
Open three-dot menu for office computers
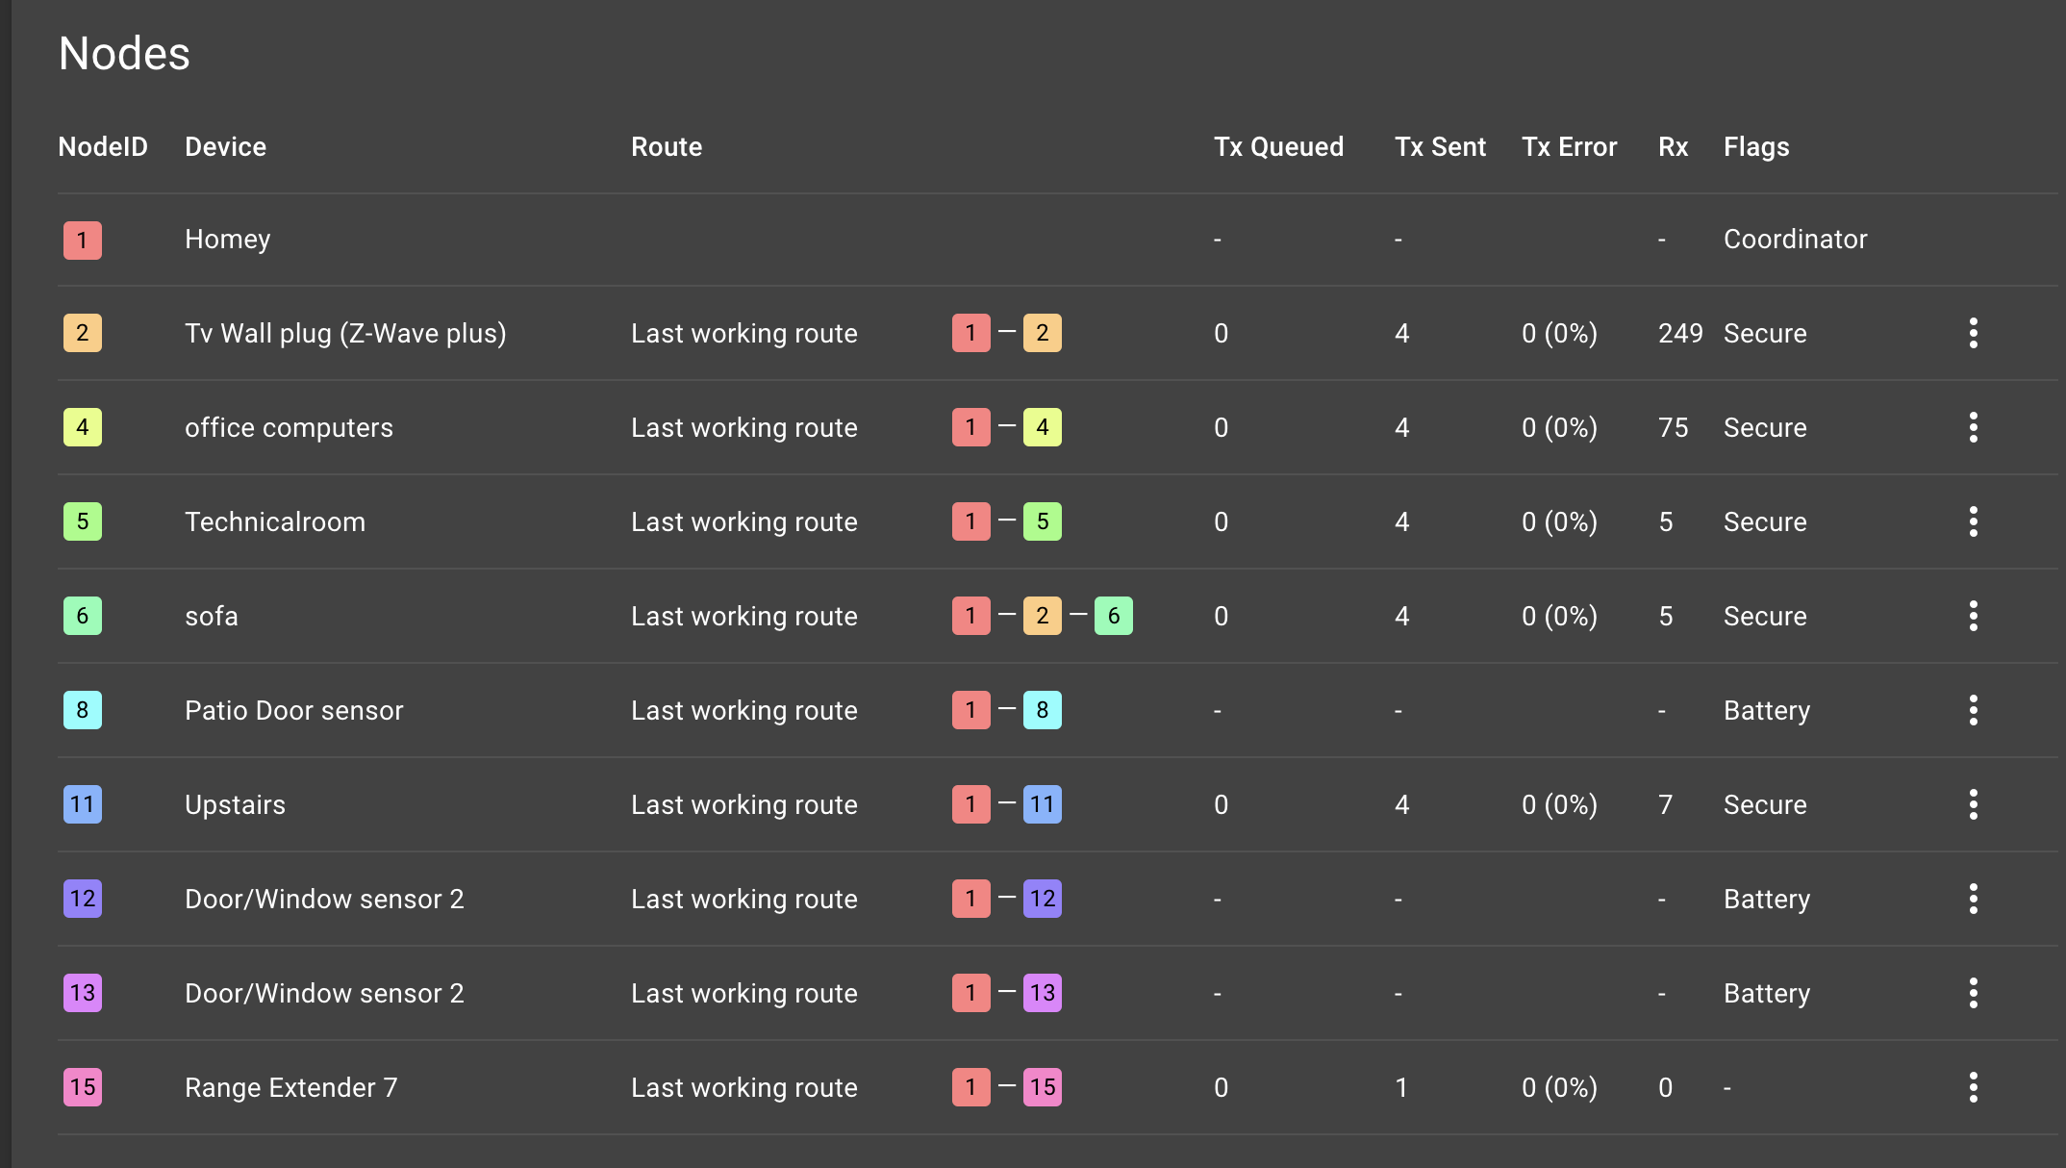coord(1973,427)
